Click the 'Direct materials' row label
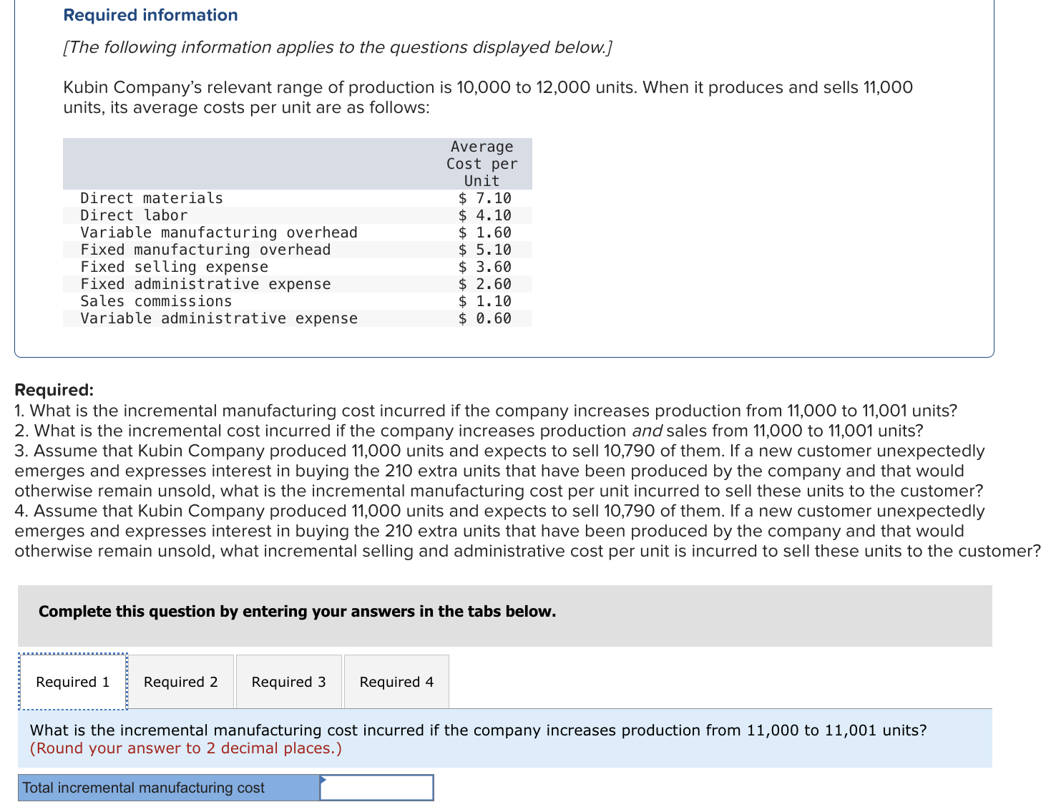The width and height of the screenshot is (1046, 807). pyautogui.click(x=152, y=198)
